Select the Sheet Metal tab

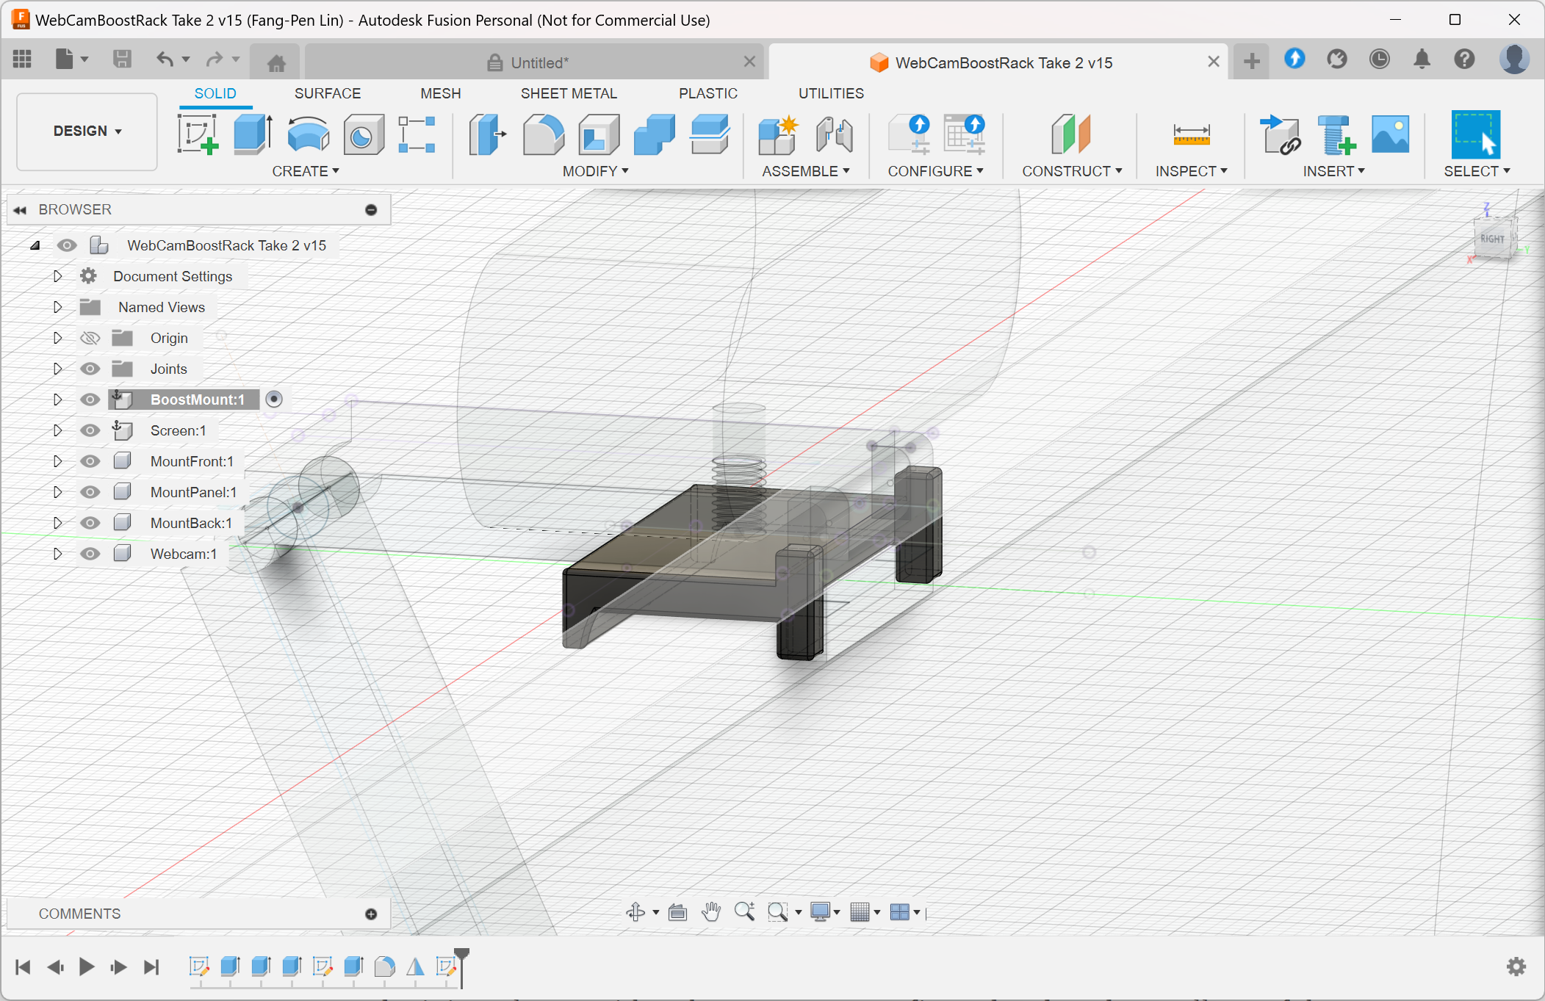tap(568, 93)
